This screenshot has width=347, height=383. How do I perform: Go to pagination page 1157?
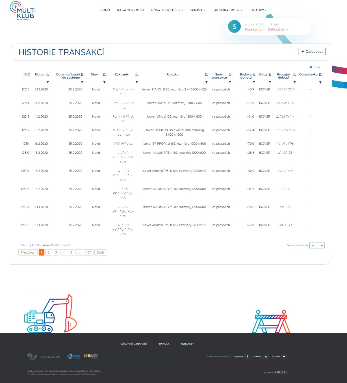tap(88, 252)
